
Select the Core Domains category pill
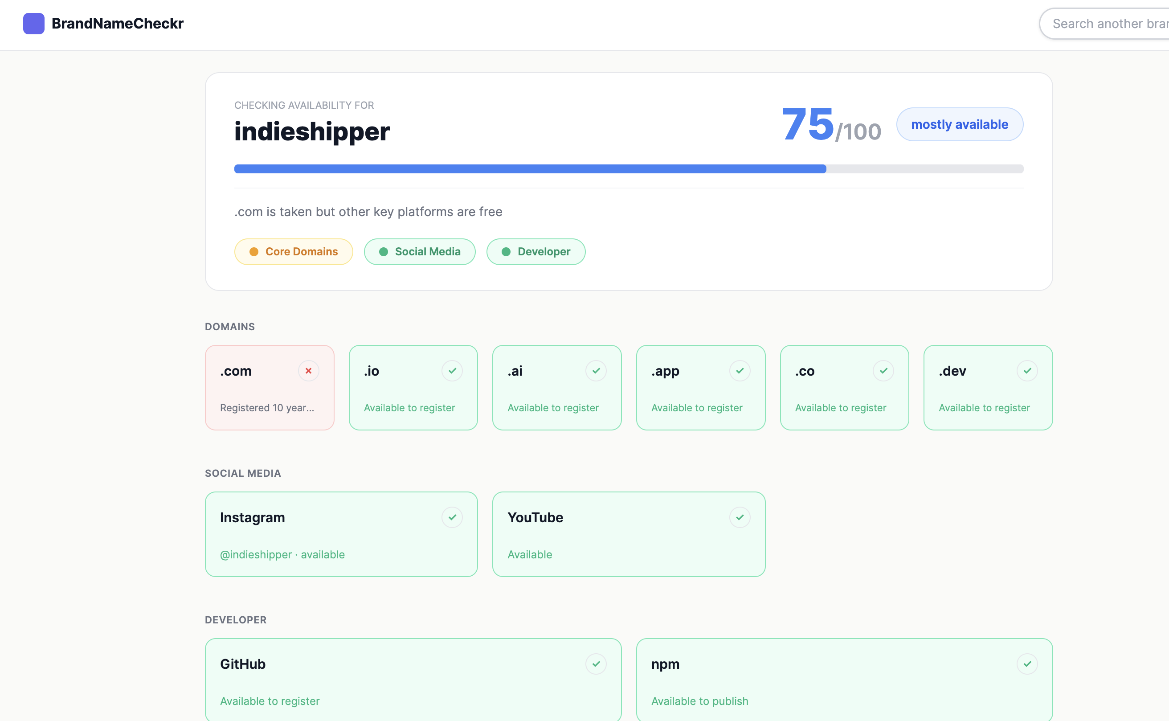294,252
